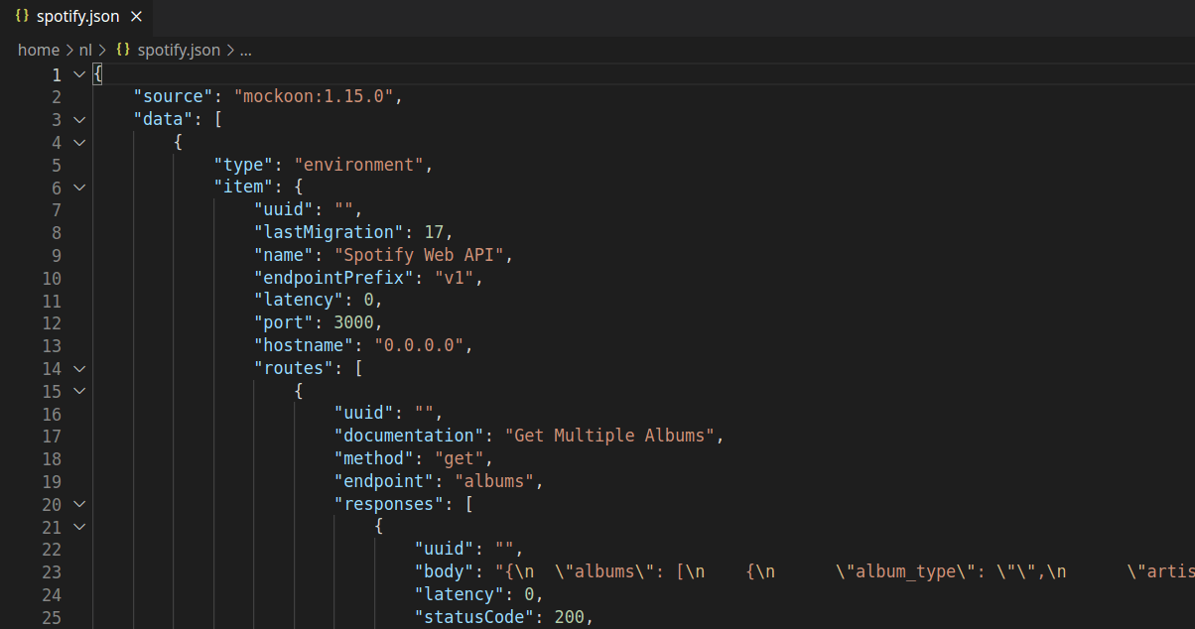Click the "endpointPrefix" value "v1"
1195x629 pixels.
[x=455, y=277]
